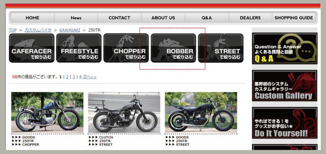
Task: Open blue-tank 250TR chopper bike thumbnail
Action: click(x=47, y=113)
